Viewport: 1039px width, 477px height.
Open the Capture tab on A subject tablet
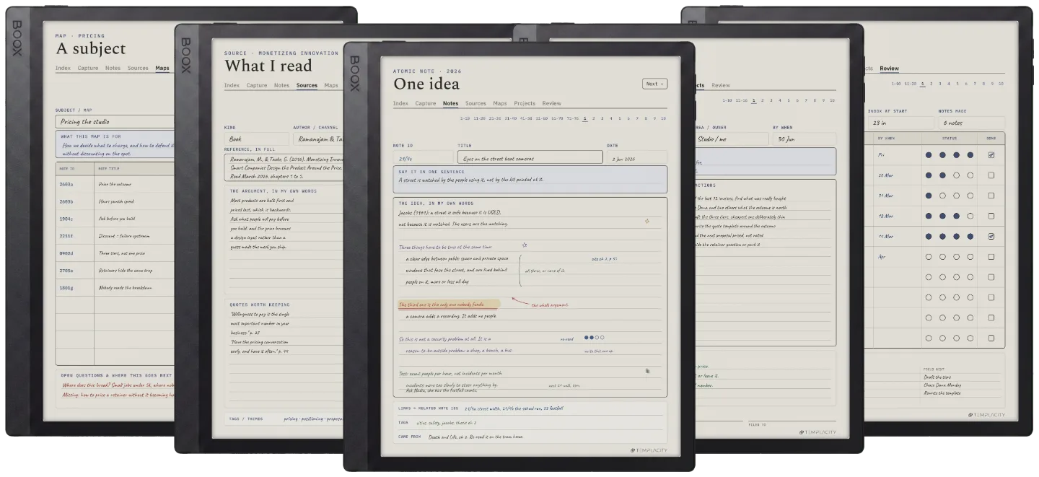[88, 68]
